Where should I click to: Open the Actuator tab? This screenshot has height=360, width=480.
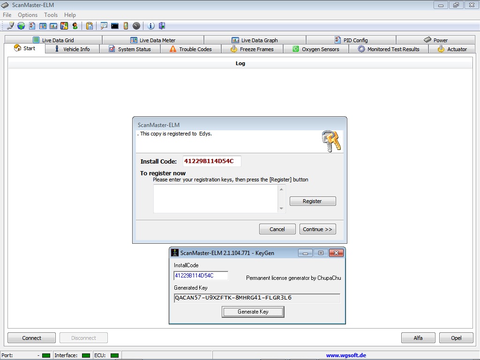point(452,49)
